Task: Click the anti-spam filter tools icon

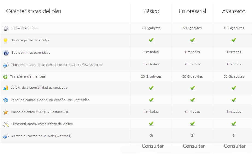Action: 6,124
